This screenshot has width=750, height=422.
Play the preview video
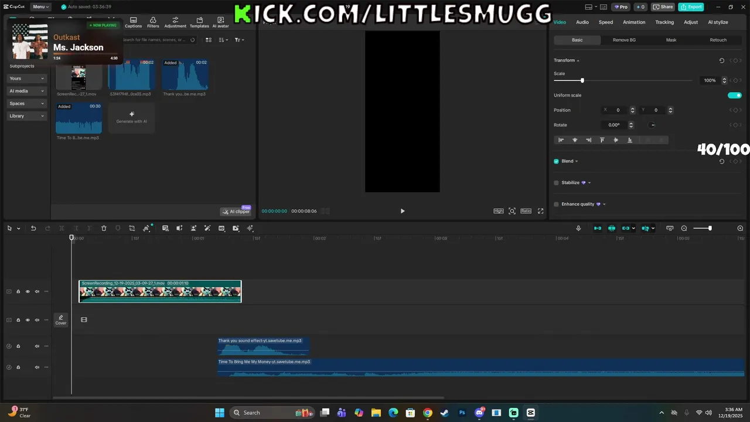coord(403,211)
